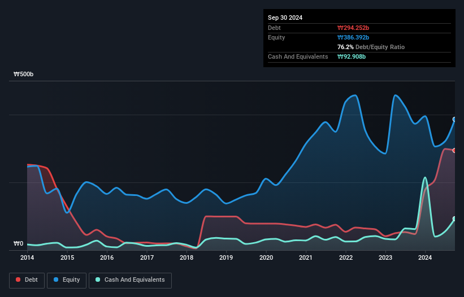The image size is (464, 297).
Task: Click the 2014 x-axis label
Action: (27, 257)
